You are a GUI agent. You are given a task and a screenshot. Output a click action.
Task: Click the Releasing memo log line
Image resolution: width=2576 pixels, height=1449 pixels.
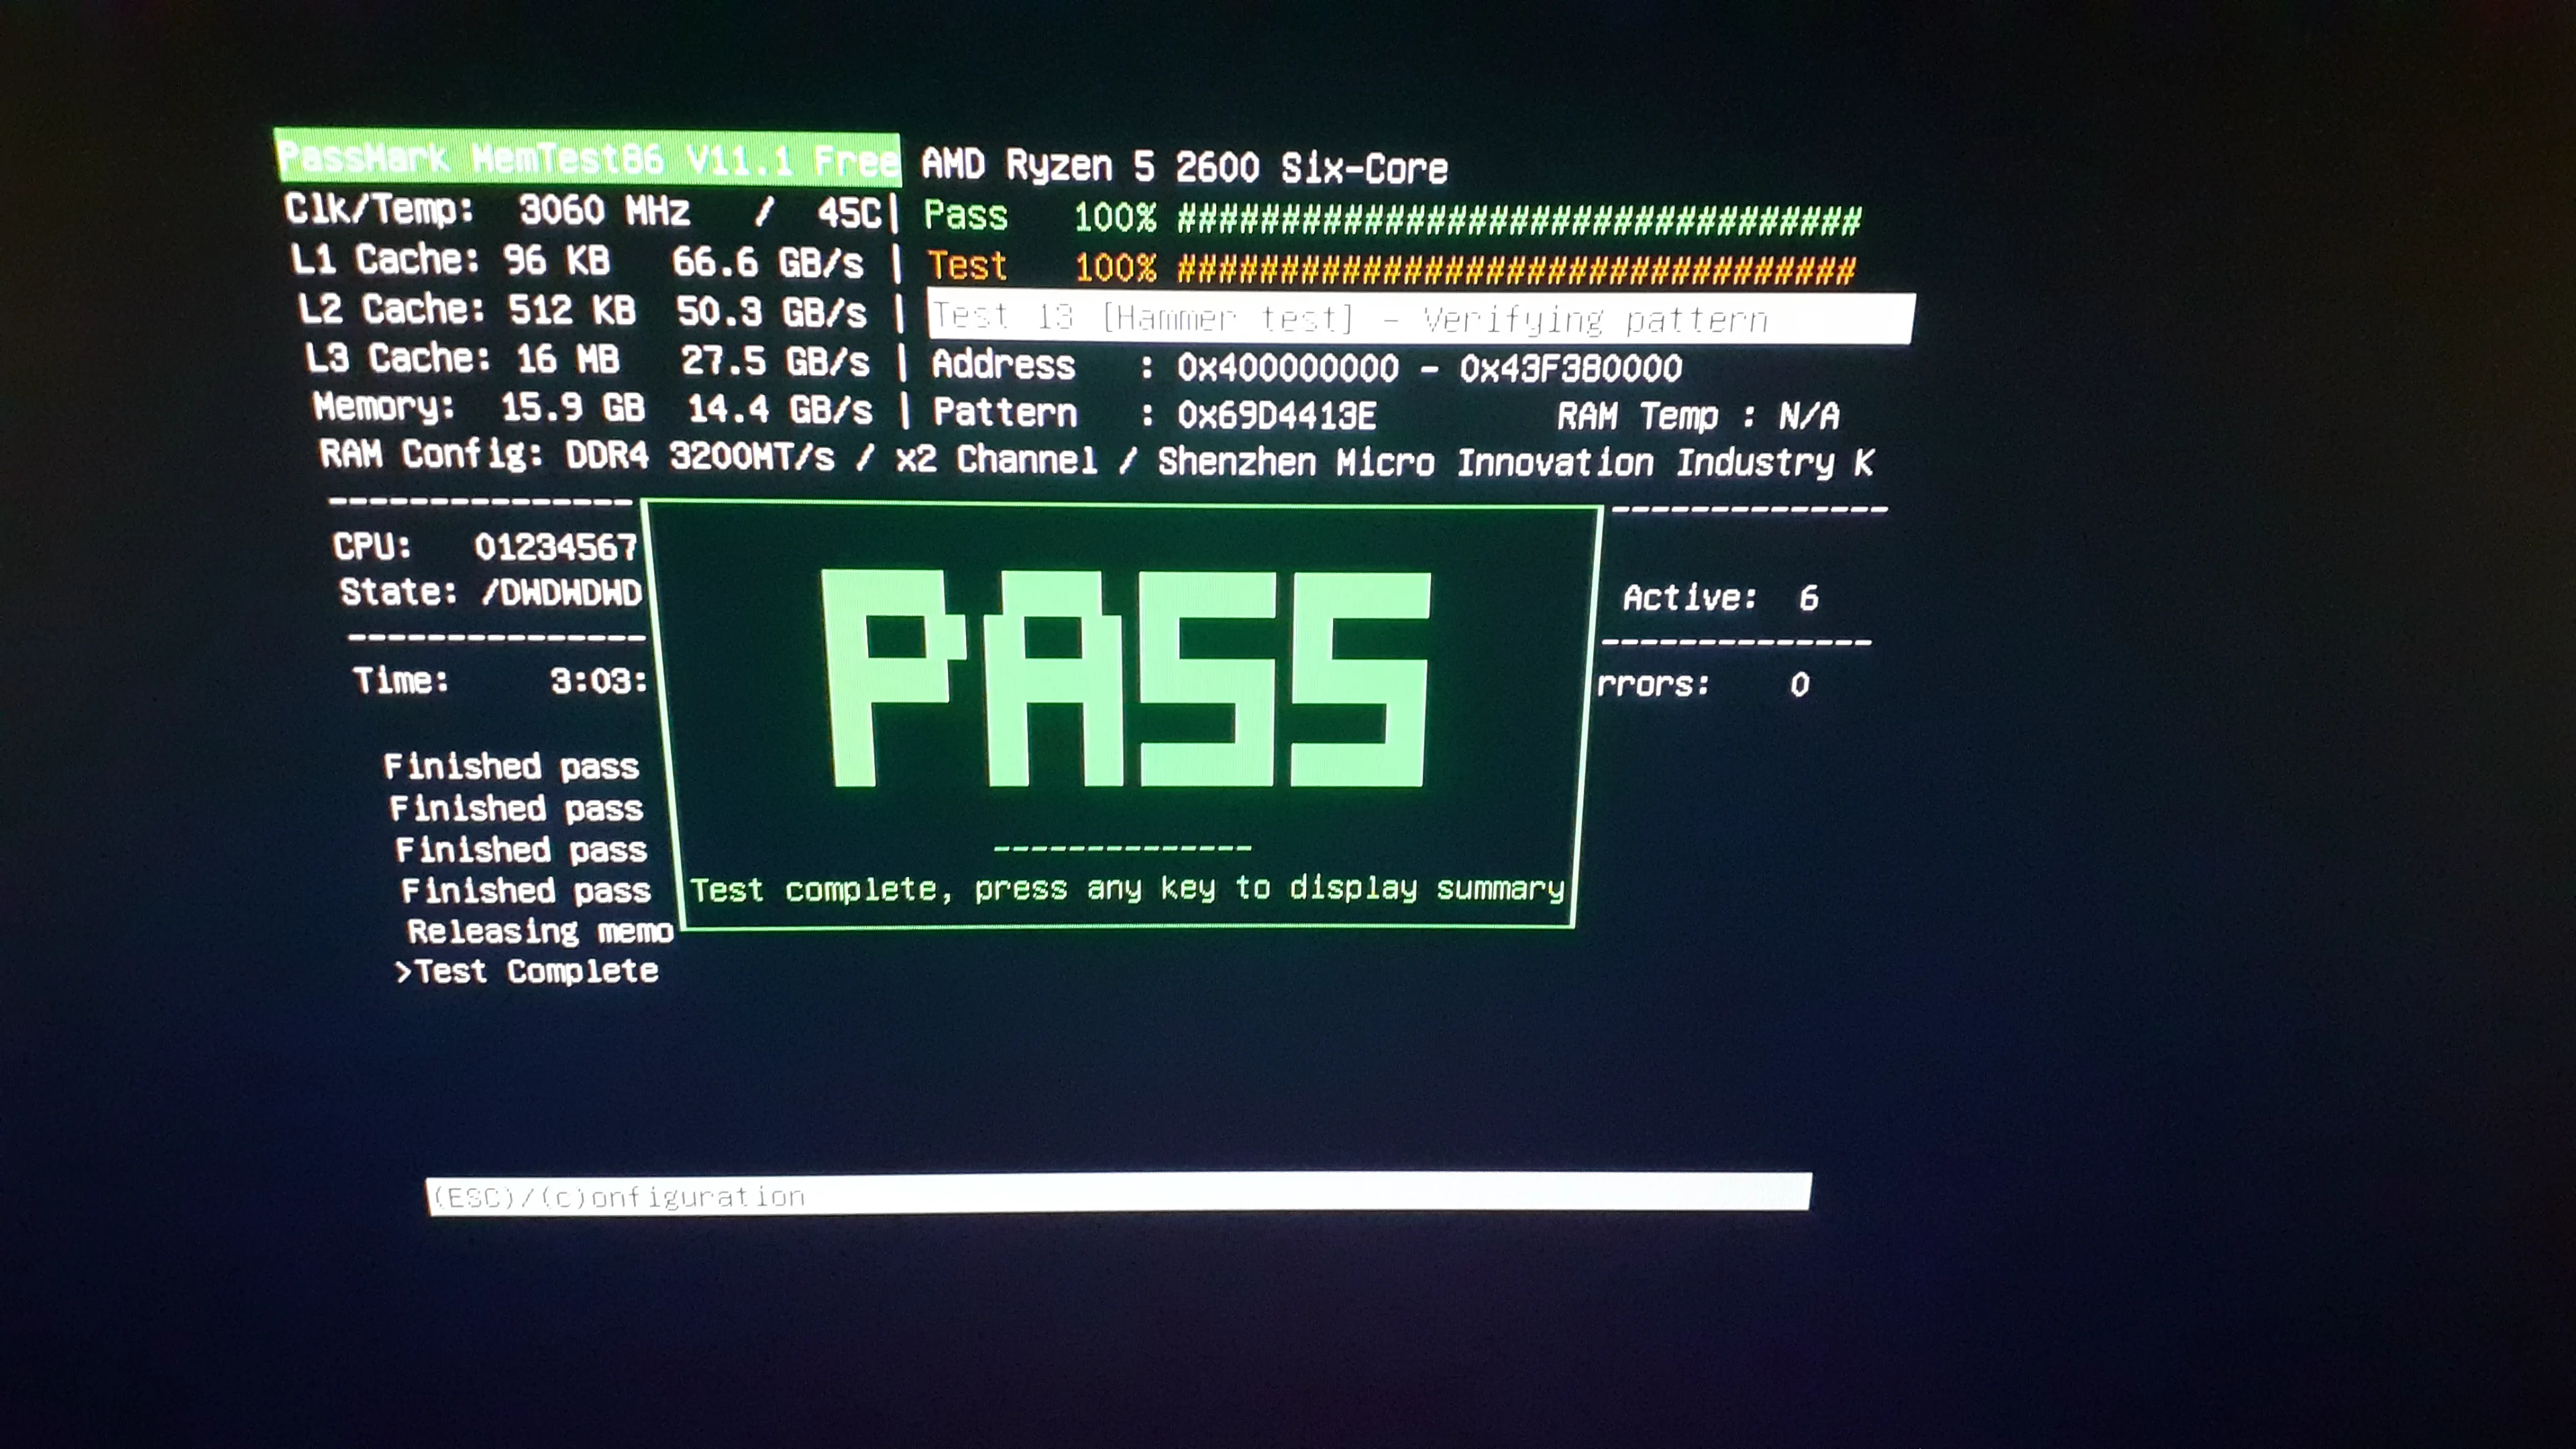(x=540, y=931)
